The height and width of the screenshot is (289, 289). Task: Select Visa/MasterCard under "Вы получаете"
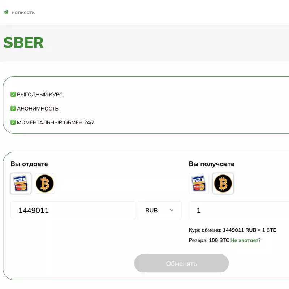199,184
